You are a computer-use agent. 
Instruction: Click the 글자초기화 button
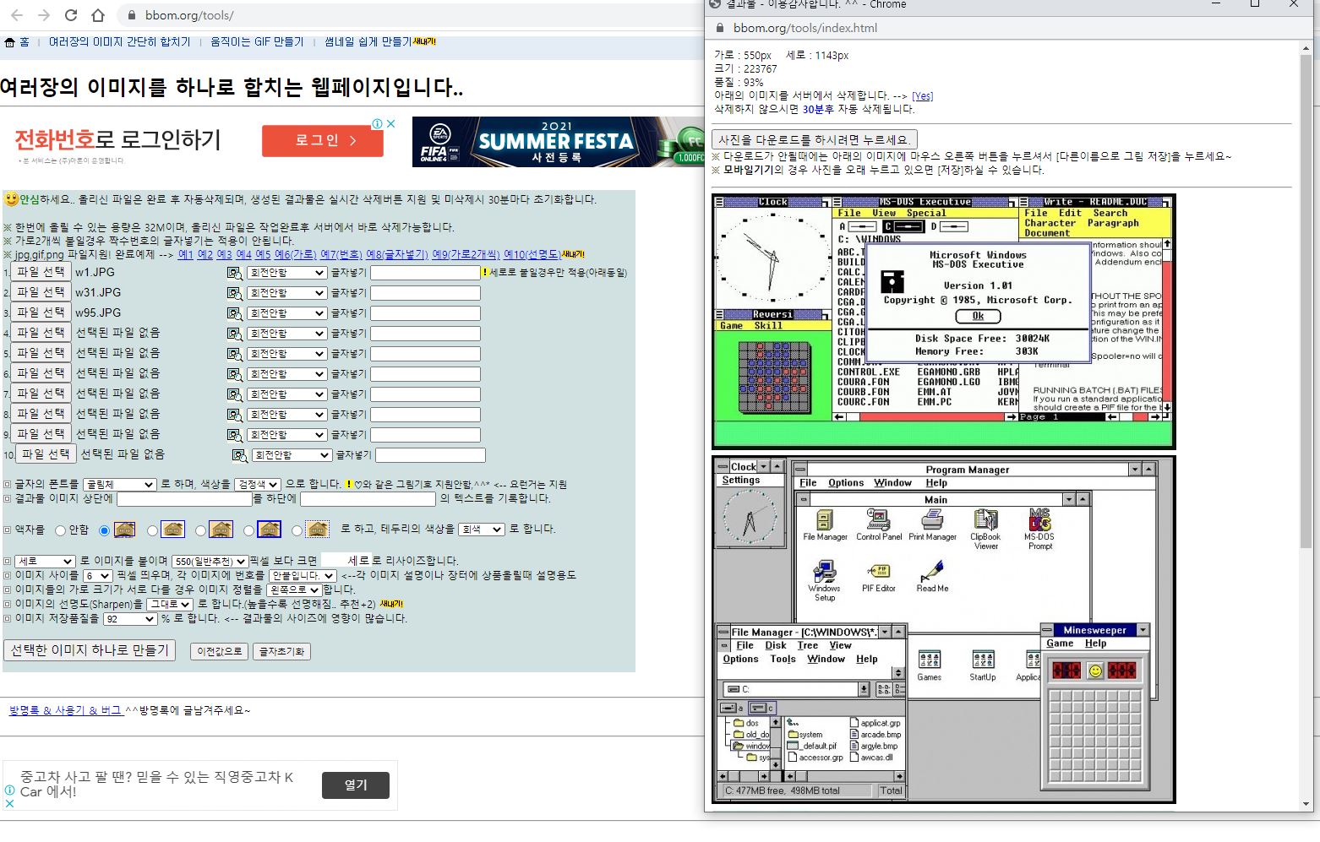(x=281, y=651)
